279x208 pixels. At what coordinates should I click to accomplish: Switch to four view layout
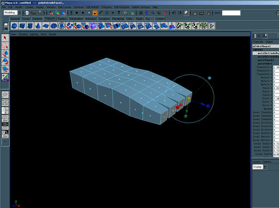[5, 103]
